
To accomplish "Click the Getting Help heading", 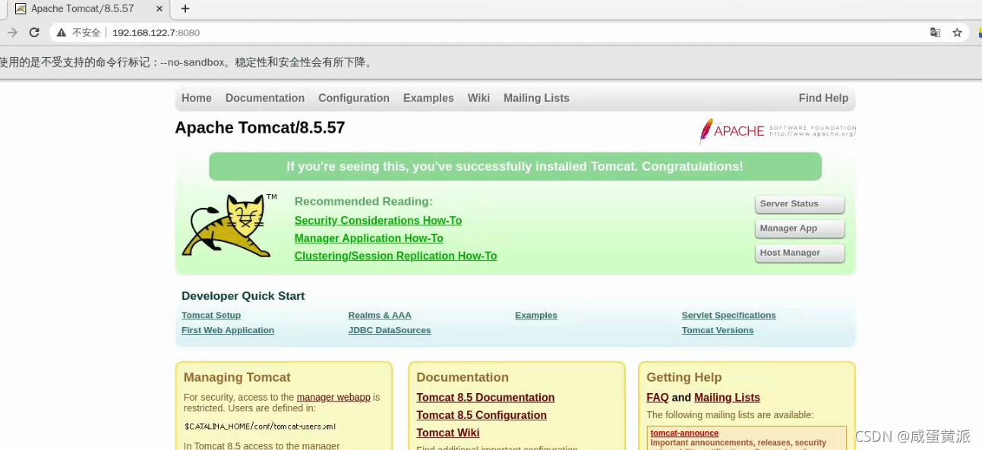I will 684,378.
